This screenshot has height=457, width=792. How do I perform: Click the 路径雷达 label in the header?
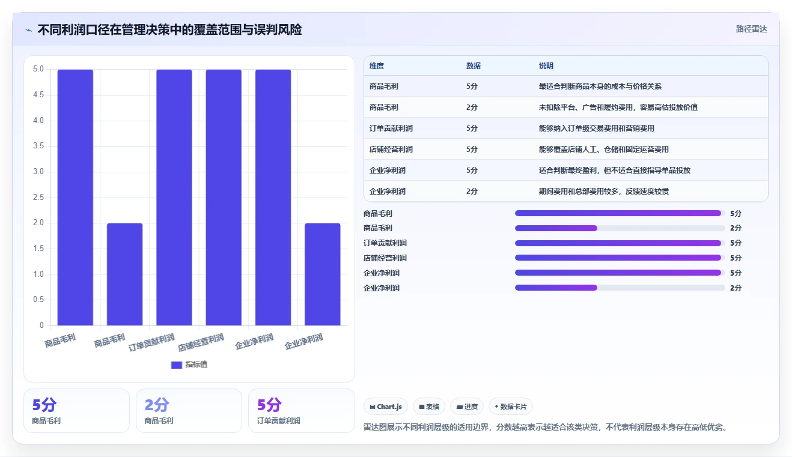click(x=751, y=29)
